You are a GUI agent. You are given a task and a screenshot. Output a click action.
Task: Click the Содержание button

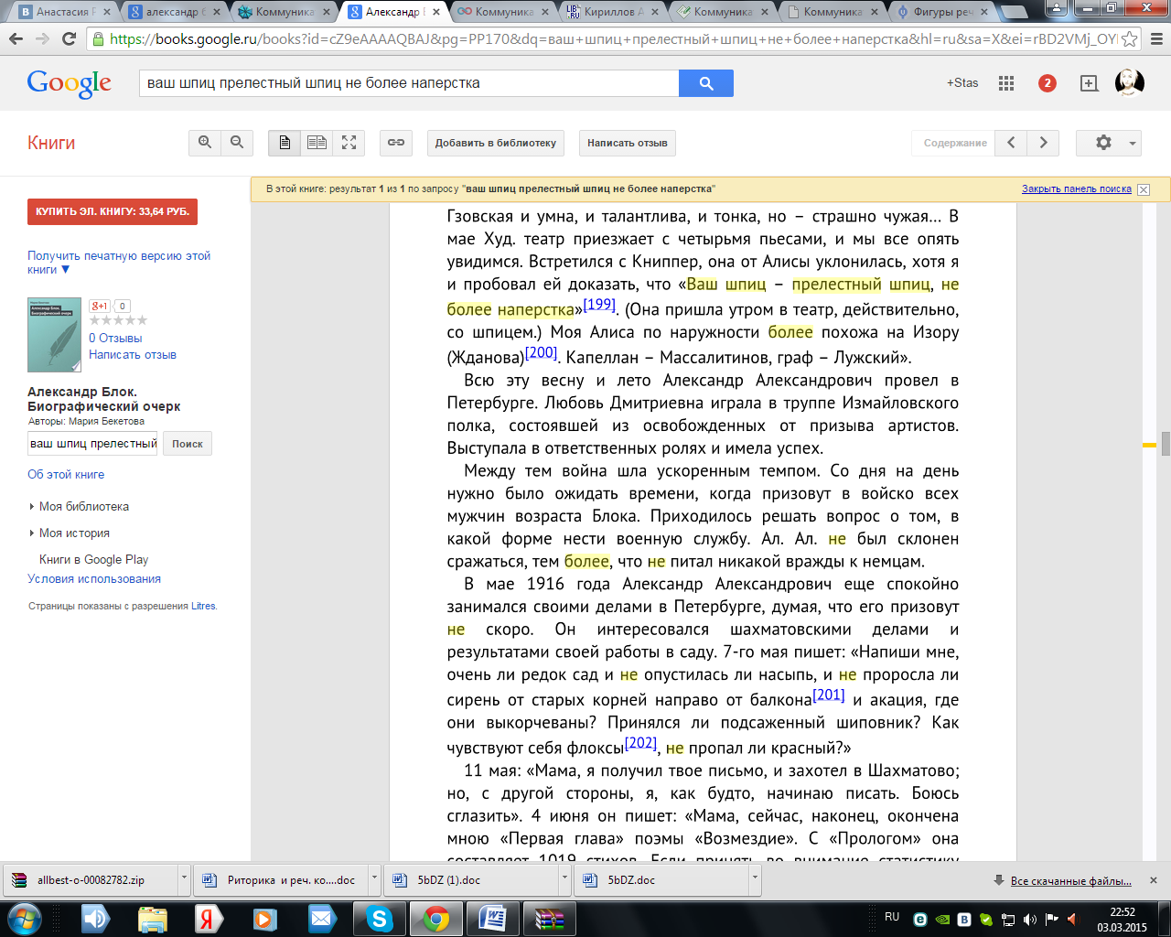(953, 143)
